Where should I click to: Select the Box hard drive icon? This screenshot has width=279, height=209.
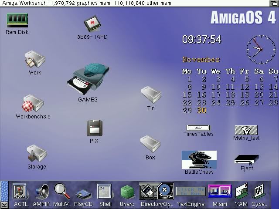pos(150,144)
